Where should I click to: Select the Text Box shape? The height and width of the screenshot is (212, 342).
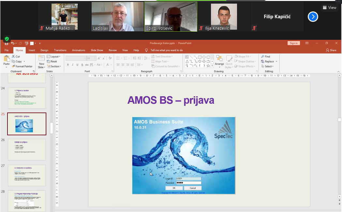(x=187, y=57)
